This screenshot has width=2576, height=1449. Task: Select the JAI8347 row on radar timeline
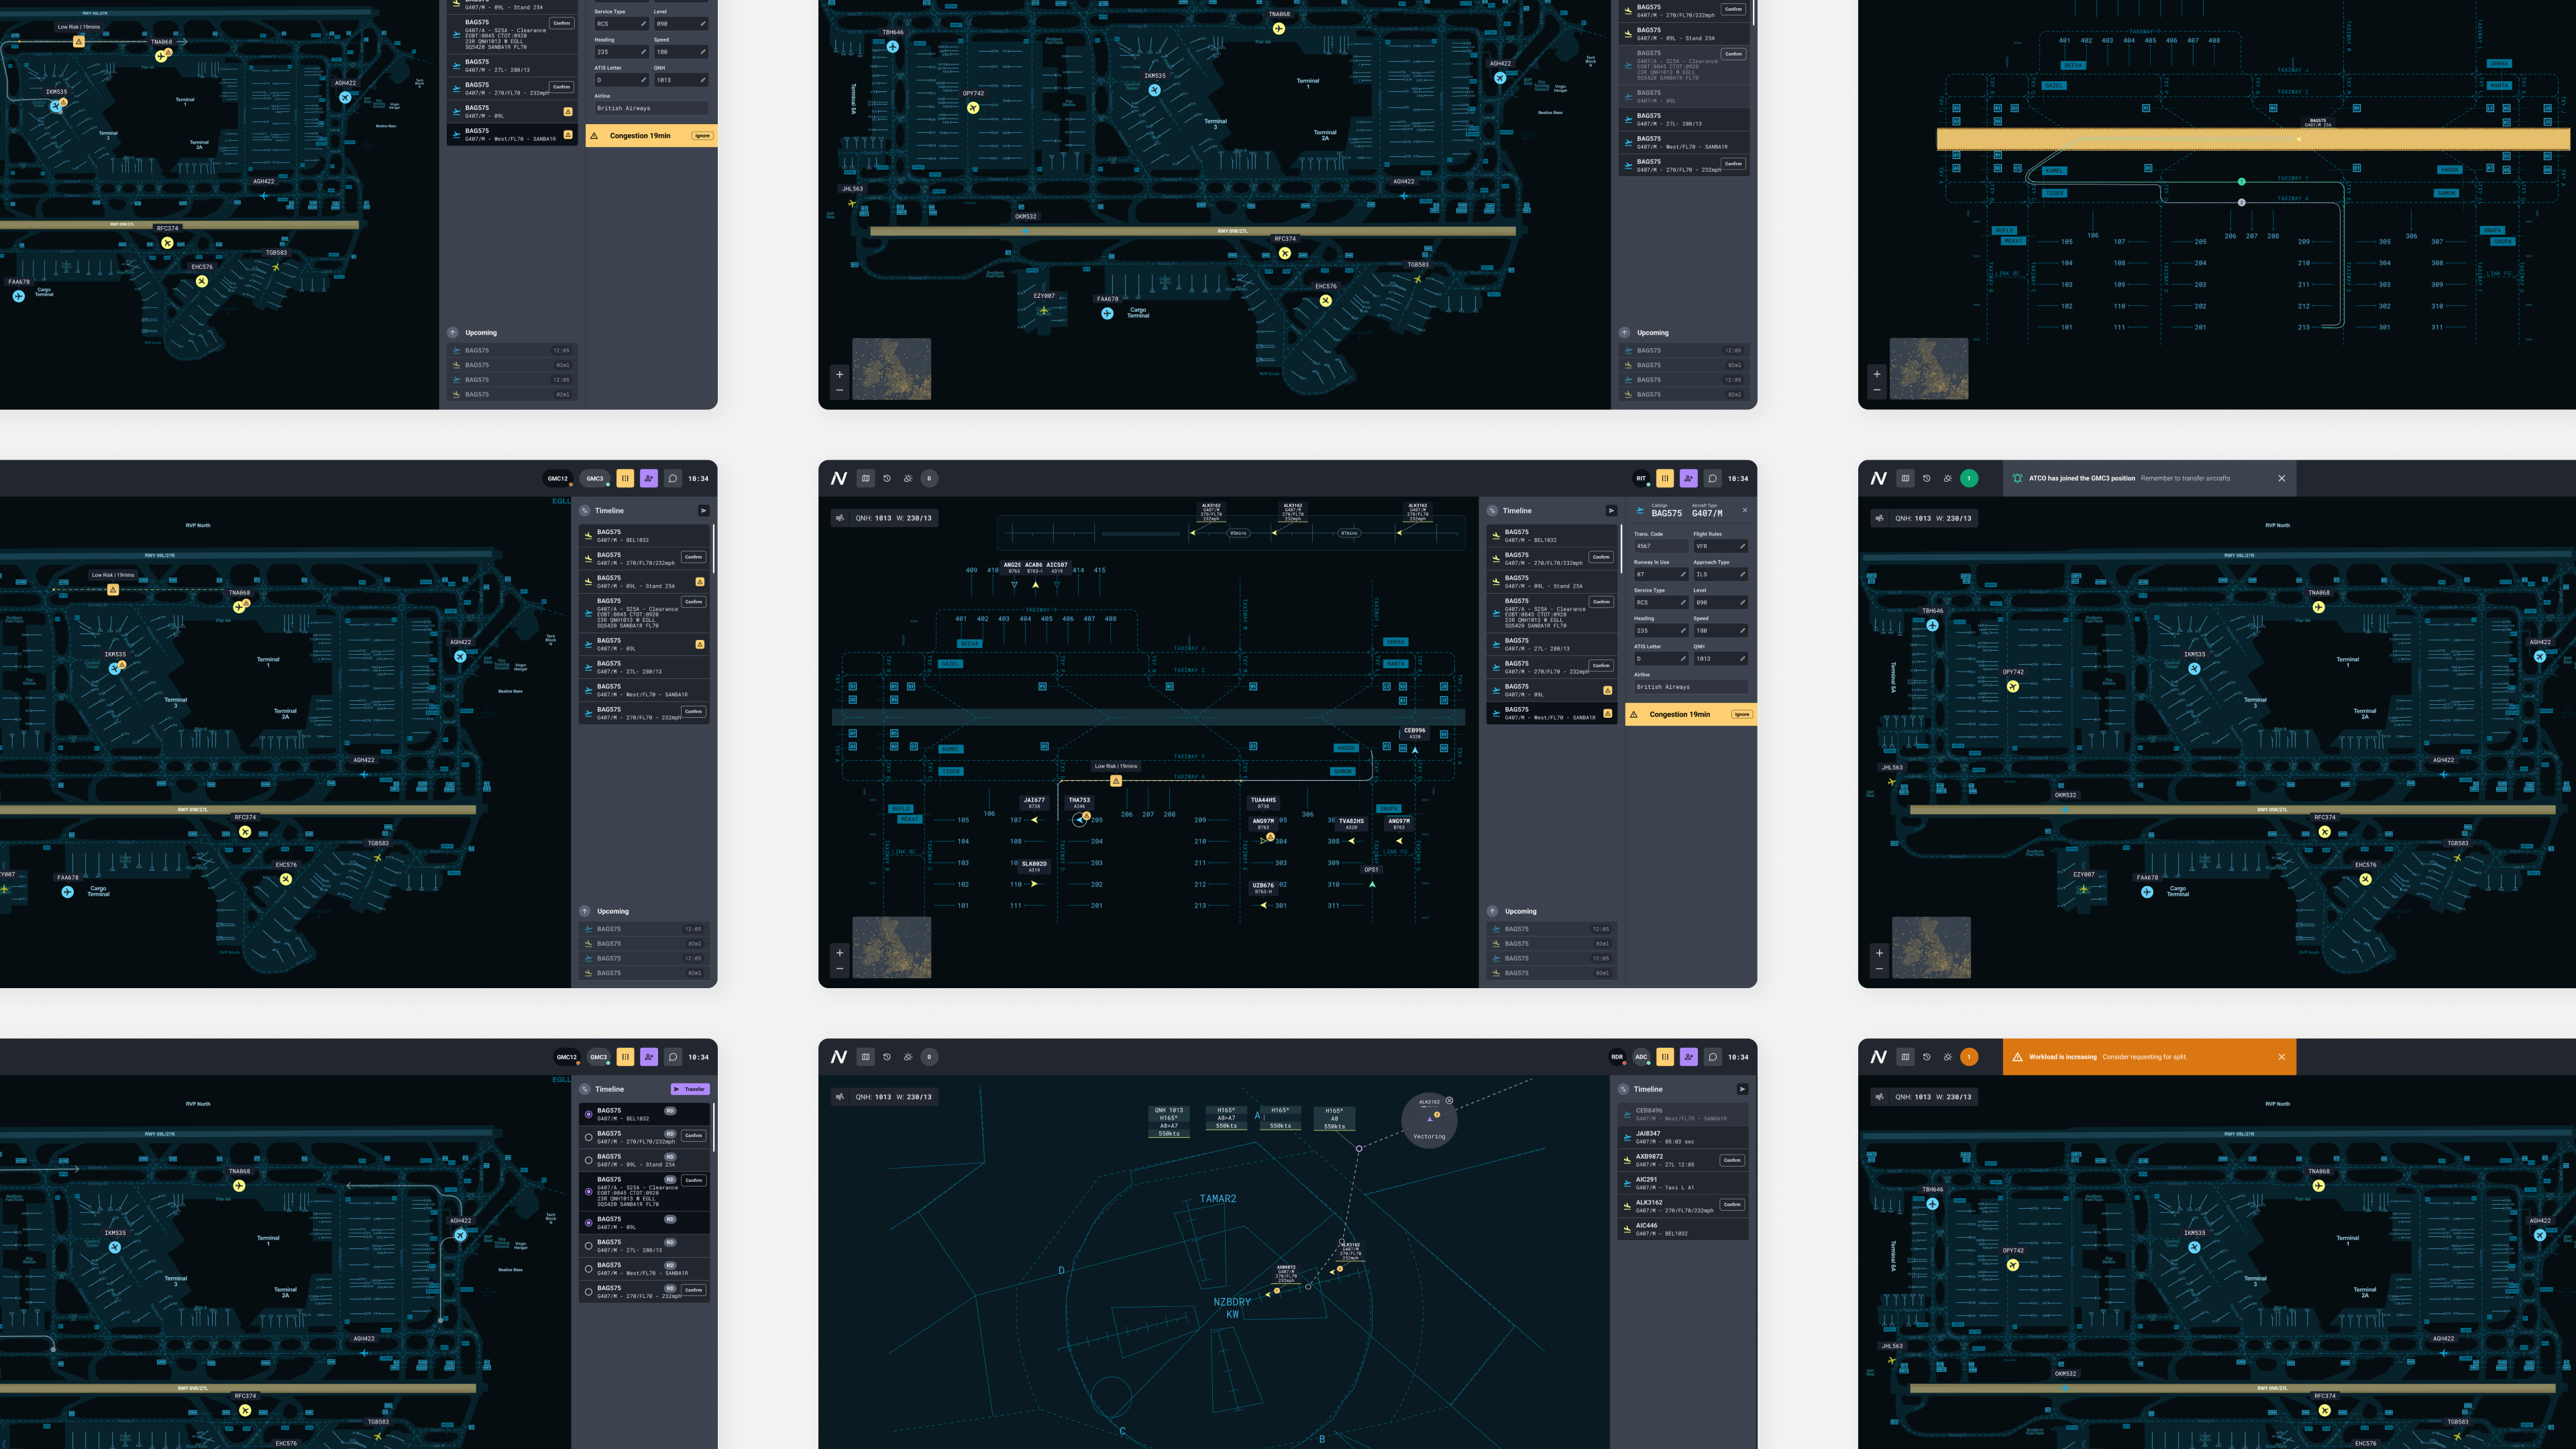click(x=1683, y=1137)
